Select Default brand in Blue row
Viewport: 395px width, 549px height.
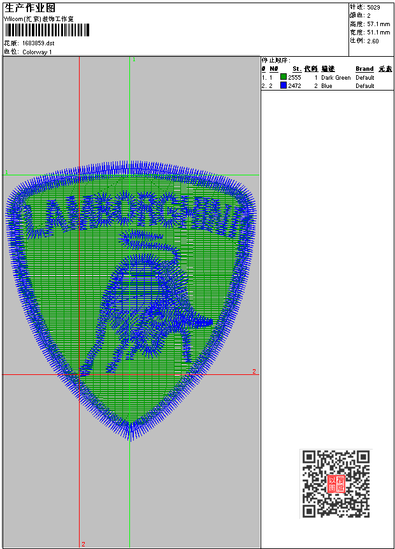365,86
